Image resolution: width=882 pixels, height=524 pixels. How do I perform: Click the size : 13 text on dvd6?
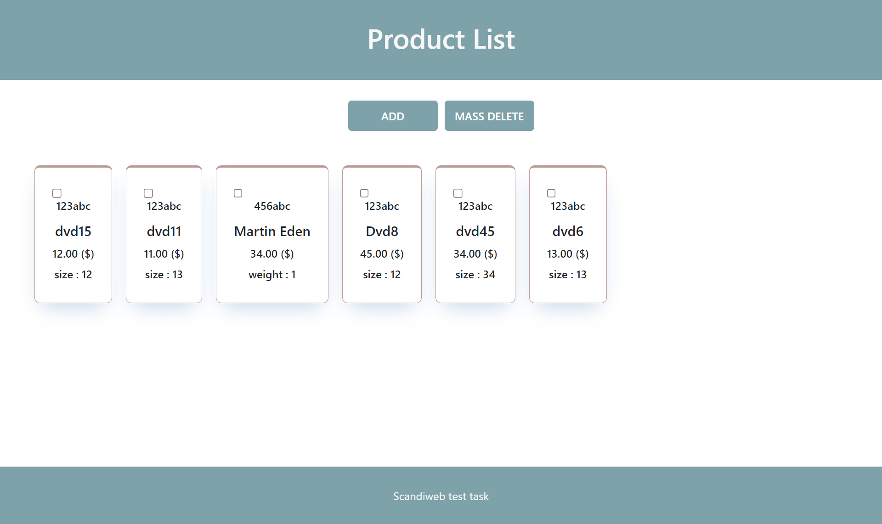568,275
